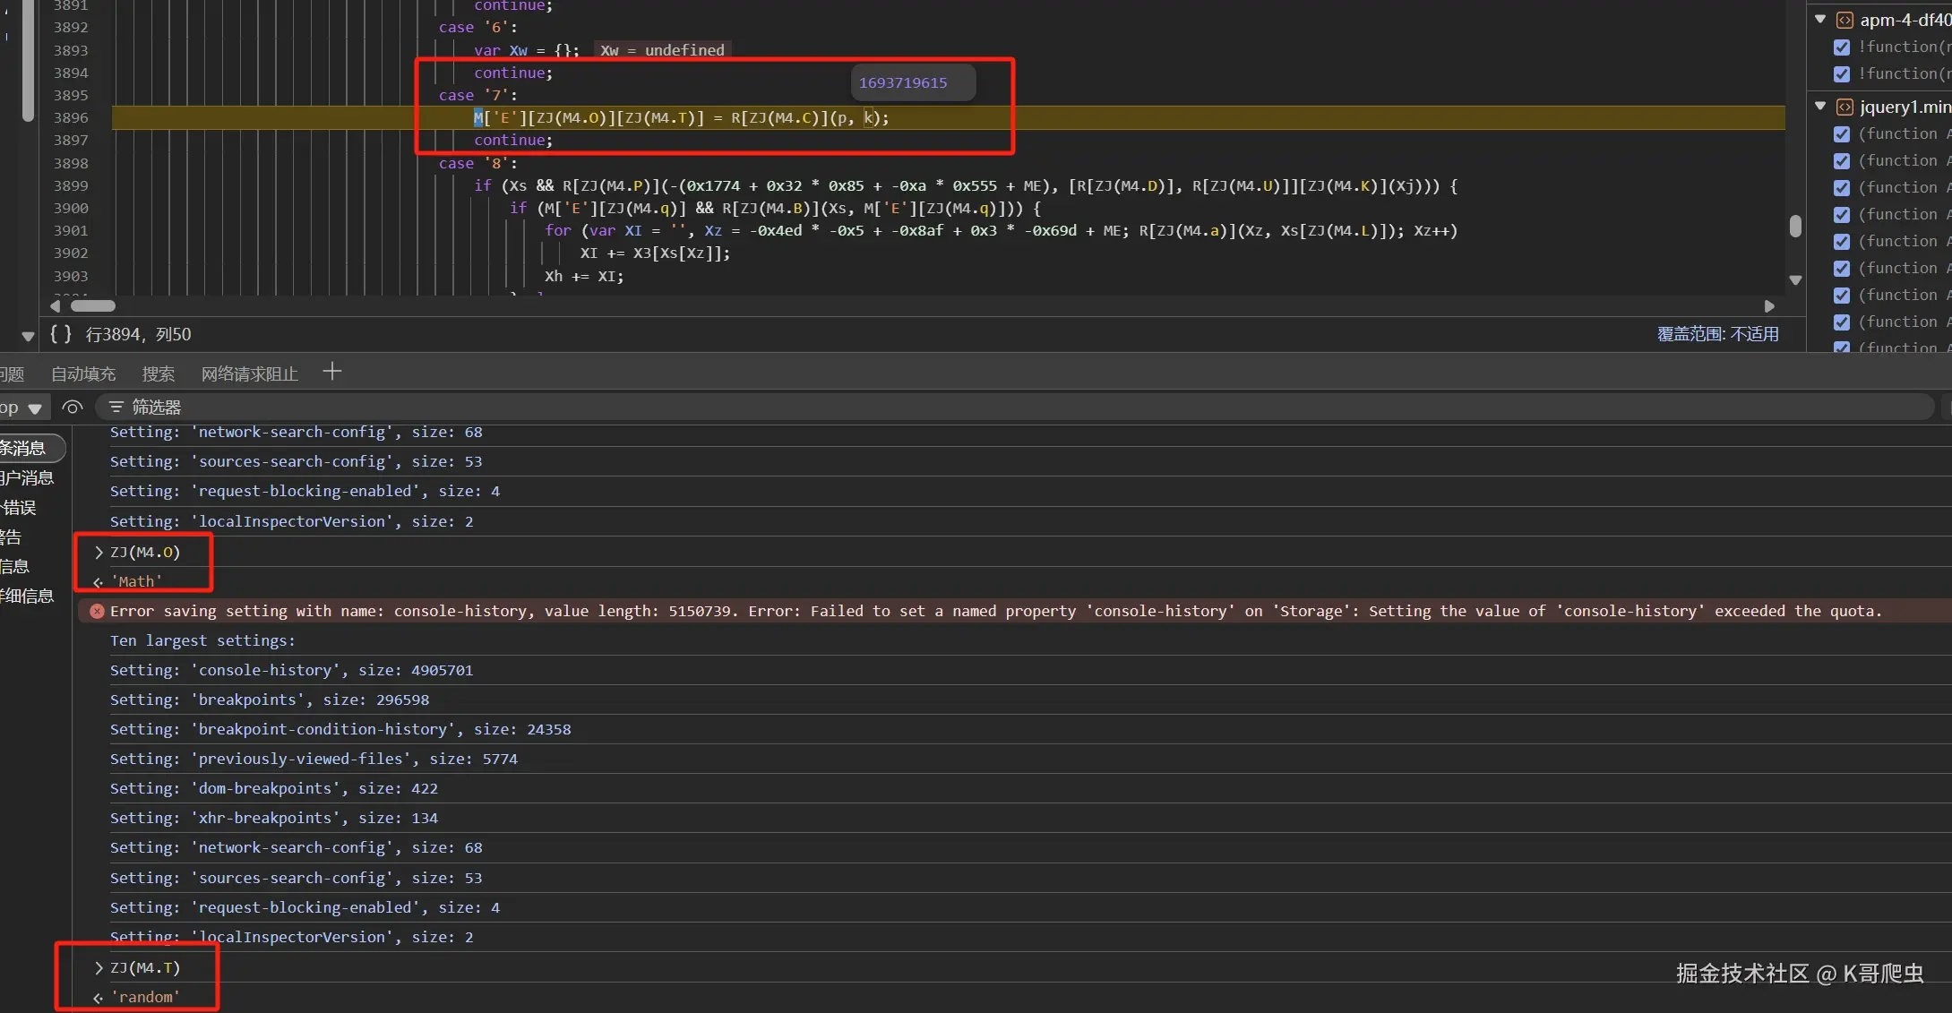Click the jquery1.min script file icon
Screen dimensions: 1952x1013
coord(1845,107)
